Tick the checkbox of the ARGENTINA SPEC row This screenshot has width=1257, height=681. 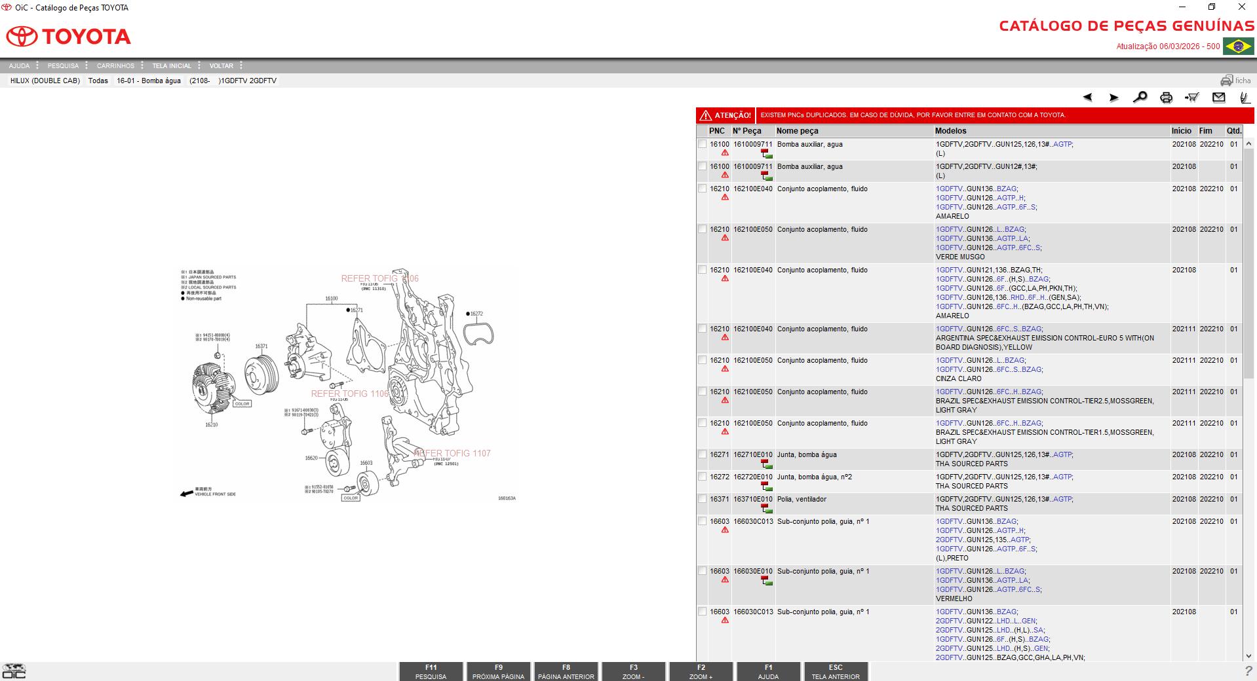[x=703, y=329]
